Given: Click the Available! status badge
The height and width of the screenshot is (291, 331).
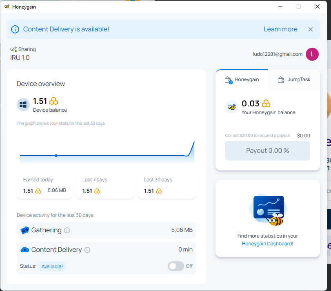Looking at the screenshot, I should pyautogui.click(x=52, y=266).
